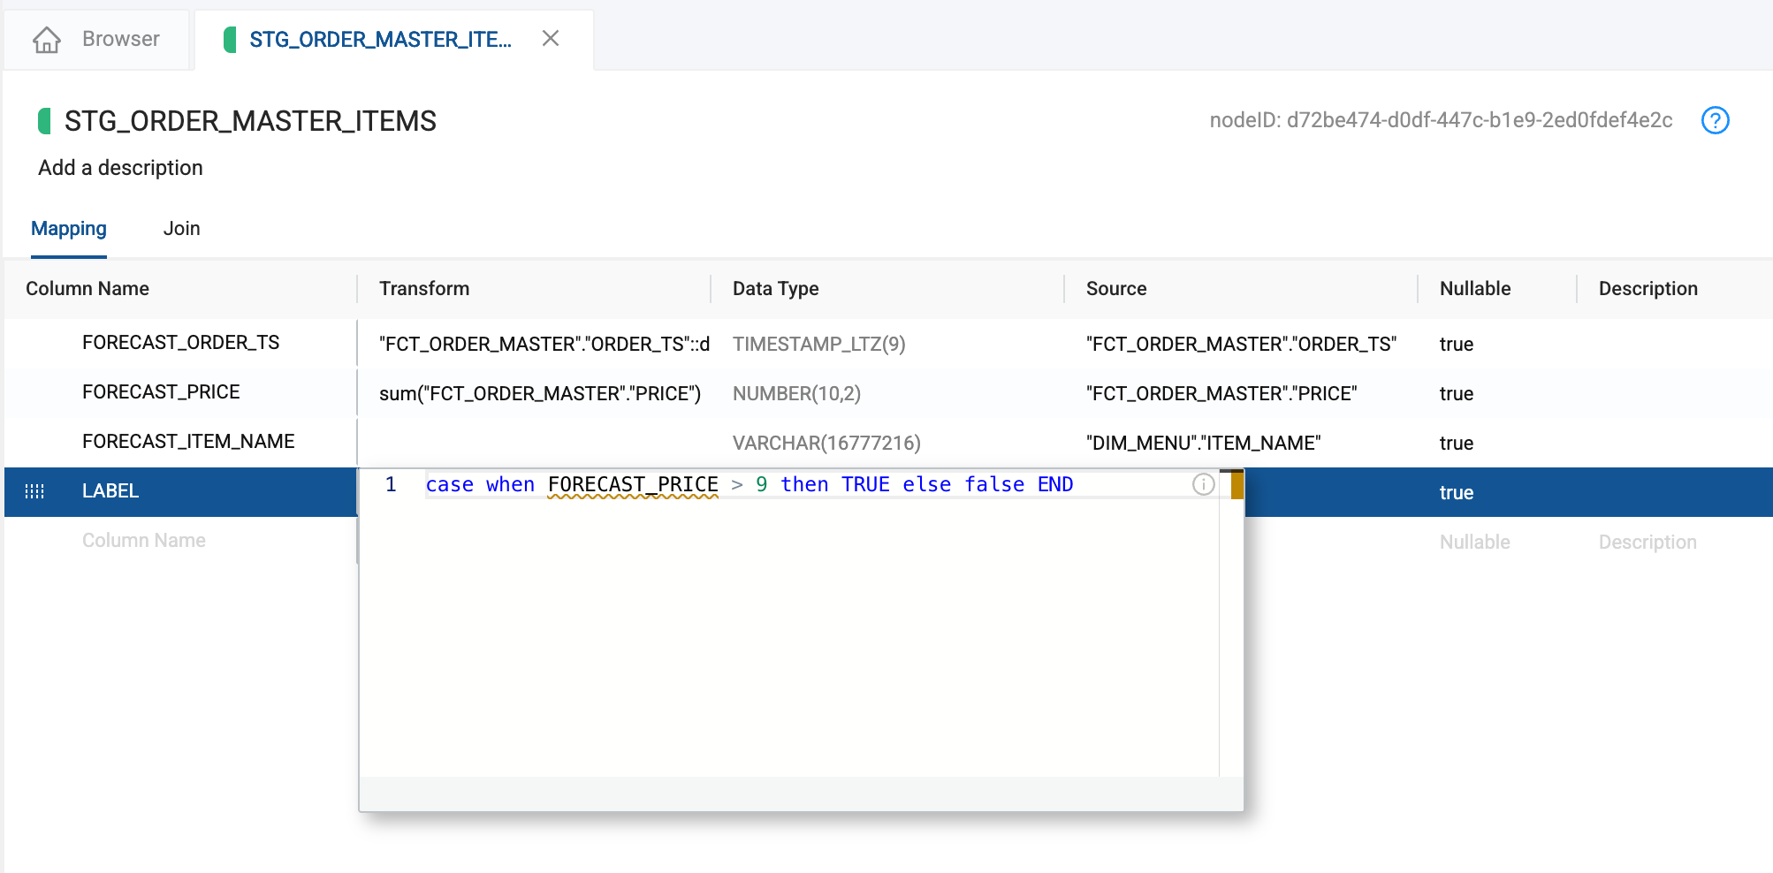Click the Description column header

1647,289
